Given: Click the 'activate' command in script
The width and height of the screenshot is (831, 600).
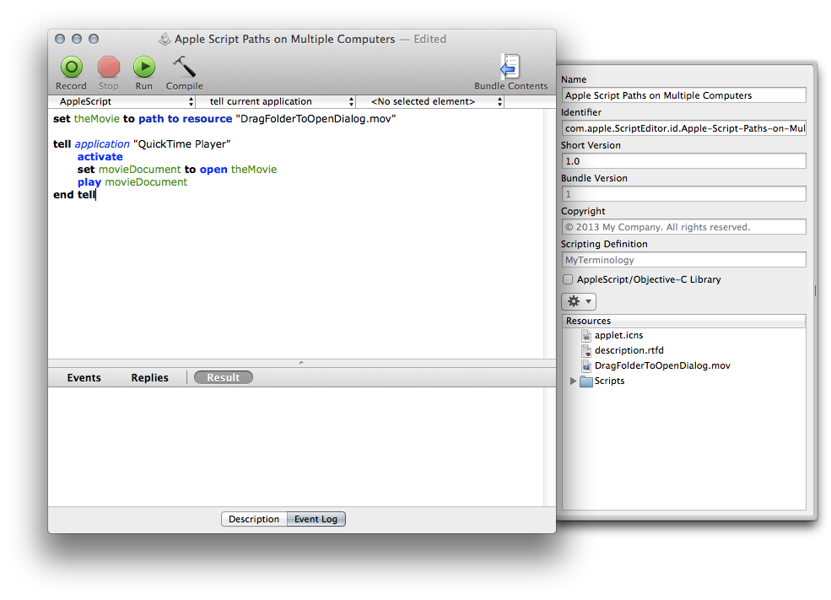Looking at the screenshot, I should pos(100,157).
